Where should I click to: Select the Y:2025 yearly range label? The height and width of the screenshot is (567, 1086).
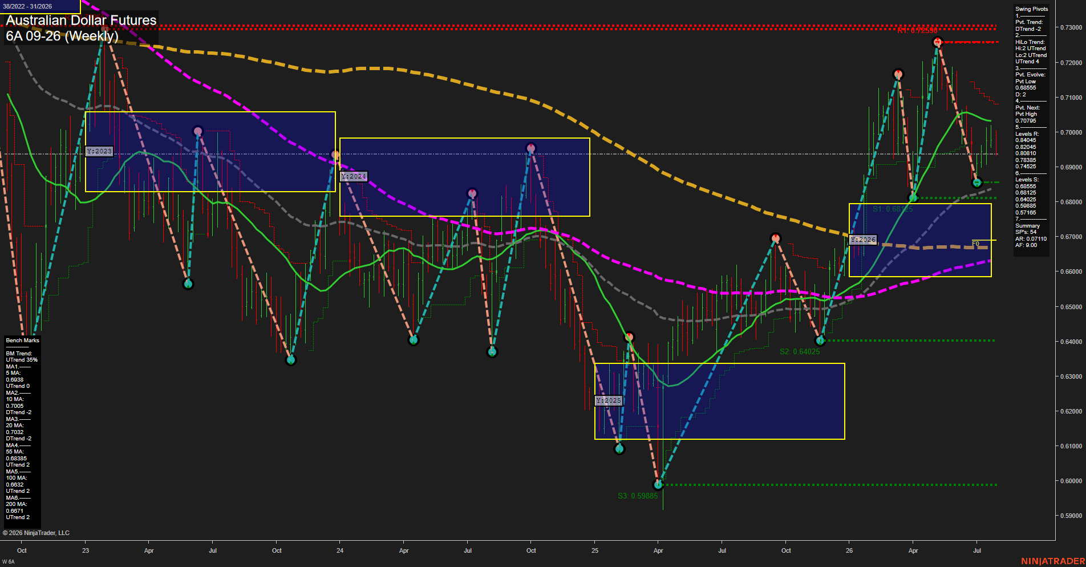[x=608, y=400]
